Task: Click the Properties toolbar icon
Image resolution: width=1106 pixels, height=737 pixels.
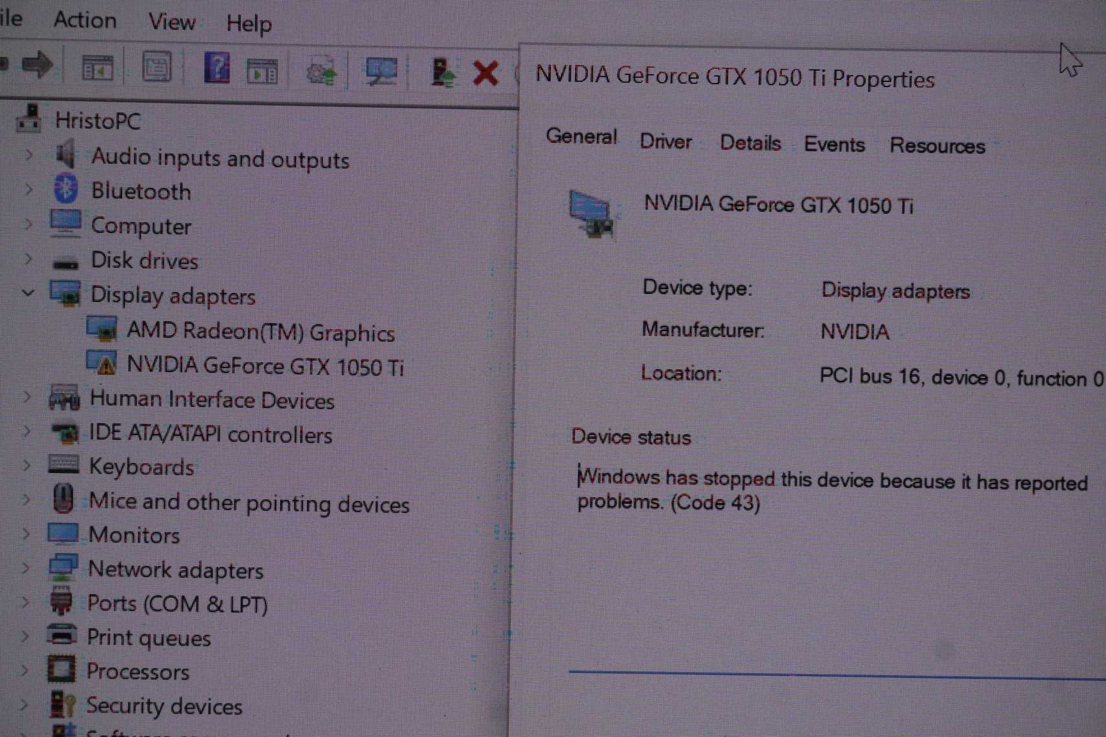Action: pyautogui.click(x=156, y=67)
